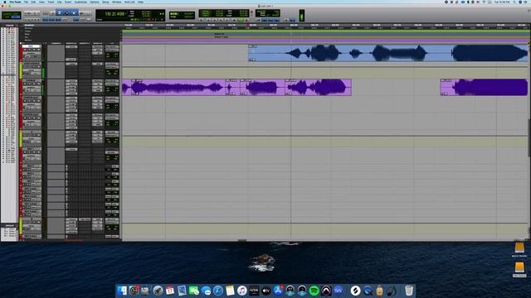
Task: Open the AudioSuite menu
Action: [80, 2]
